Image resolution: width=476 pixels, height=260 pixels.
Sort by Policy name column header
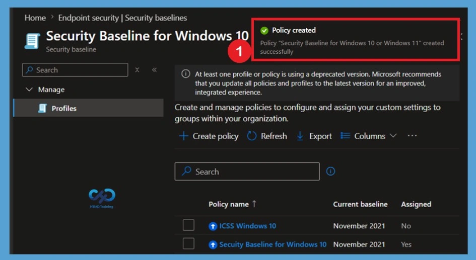[229, 204]
